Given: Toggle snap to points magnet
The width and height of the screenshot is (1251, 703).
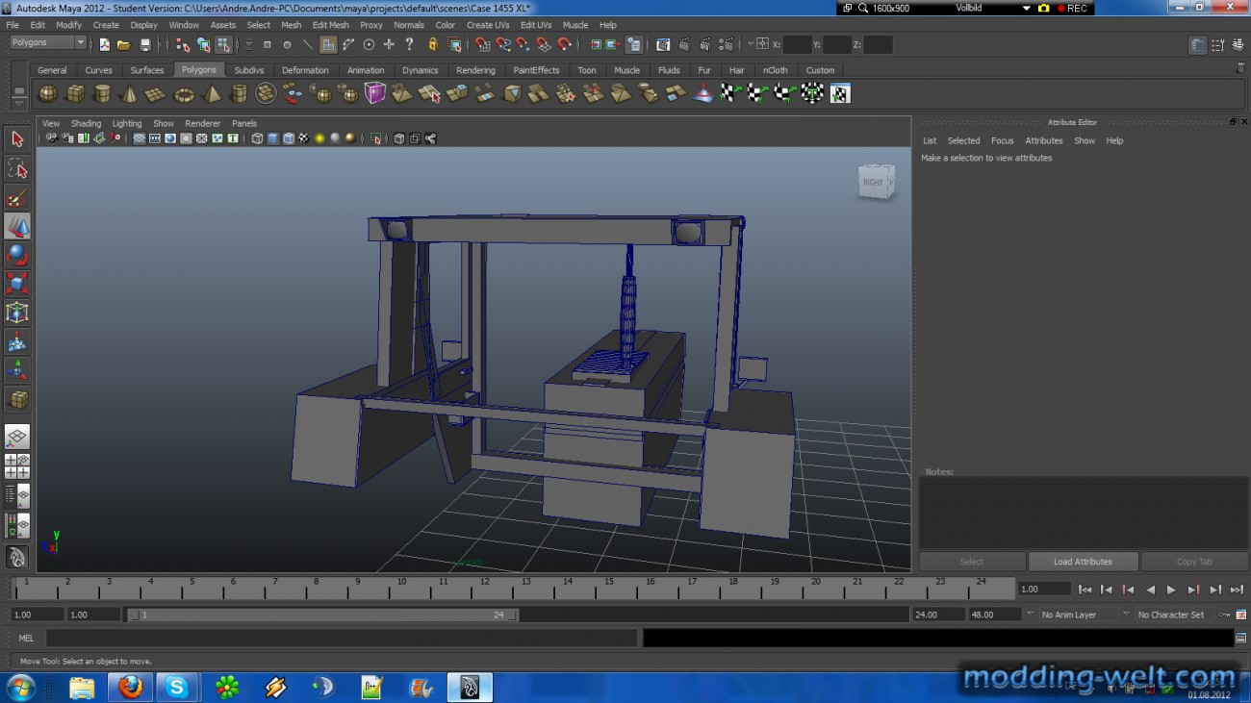Looking at the screenshot, I should click(523, 44).
